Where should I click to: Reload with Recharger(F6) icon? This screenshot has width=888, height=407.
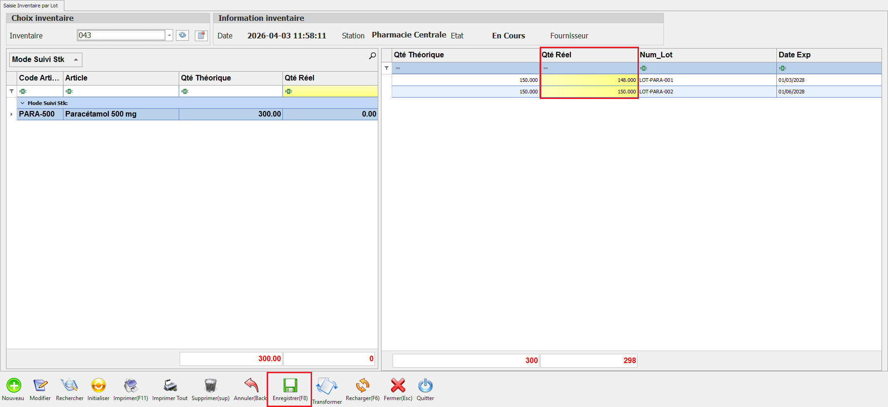click(x=363, y=385)
